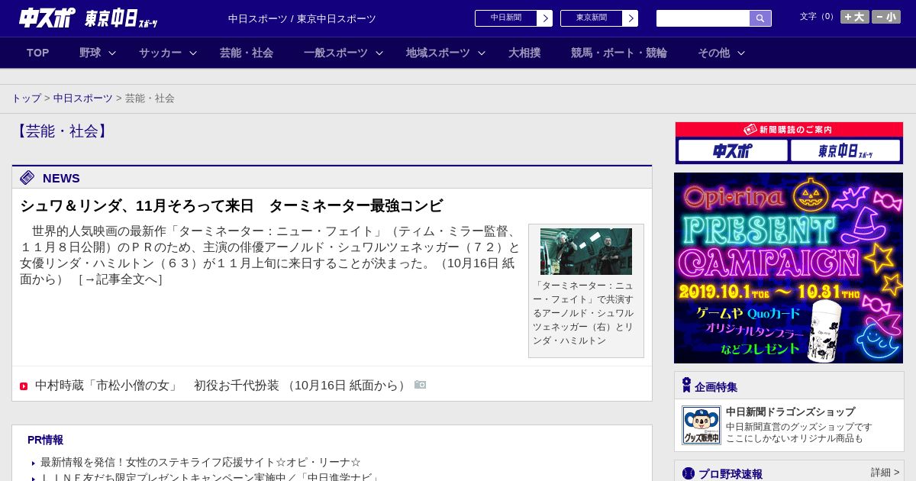Click the 中スポ subscription banner button

(x=733, y=150)
